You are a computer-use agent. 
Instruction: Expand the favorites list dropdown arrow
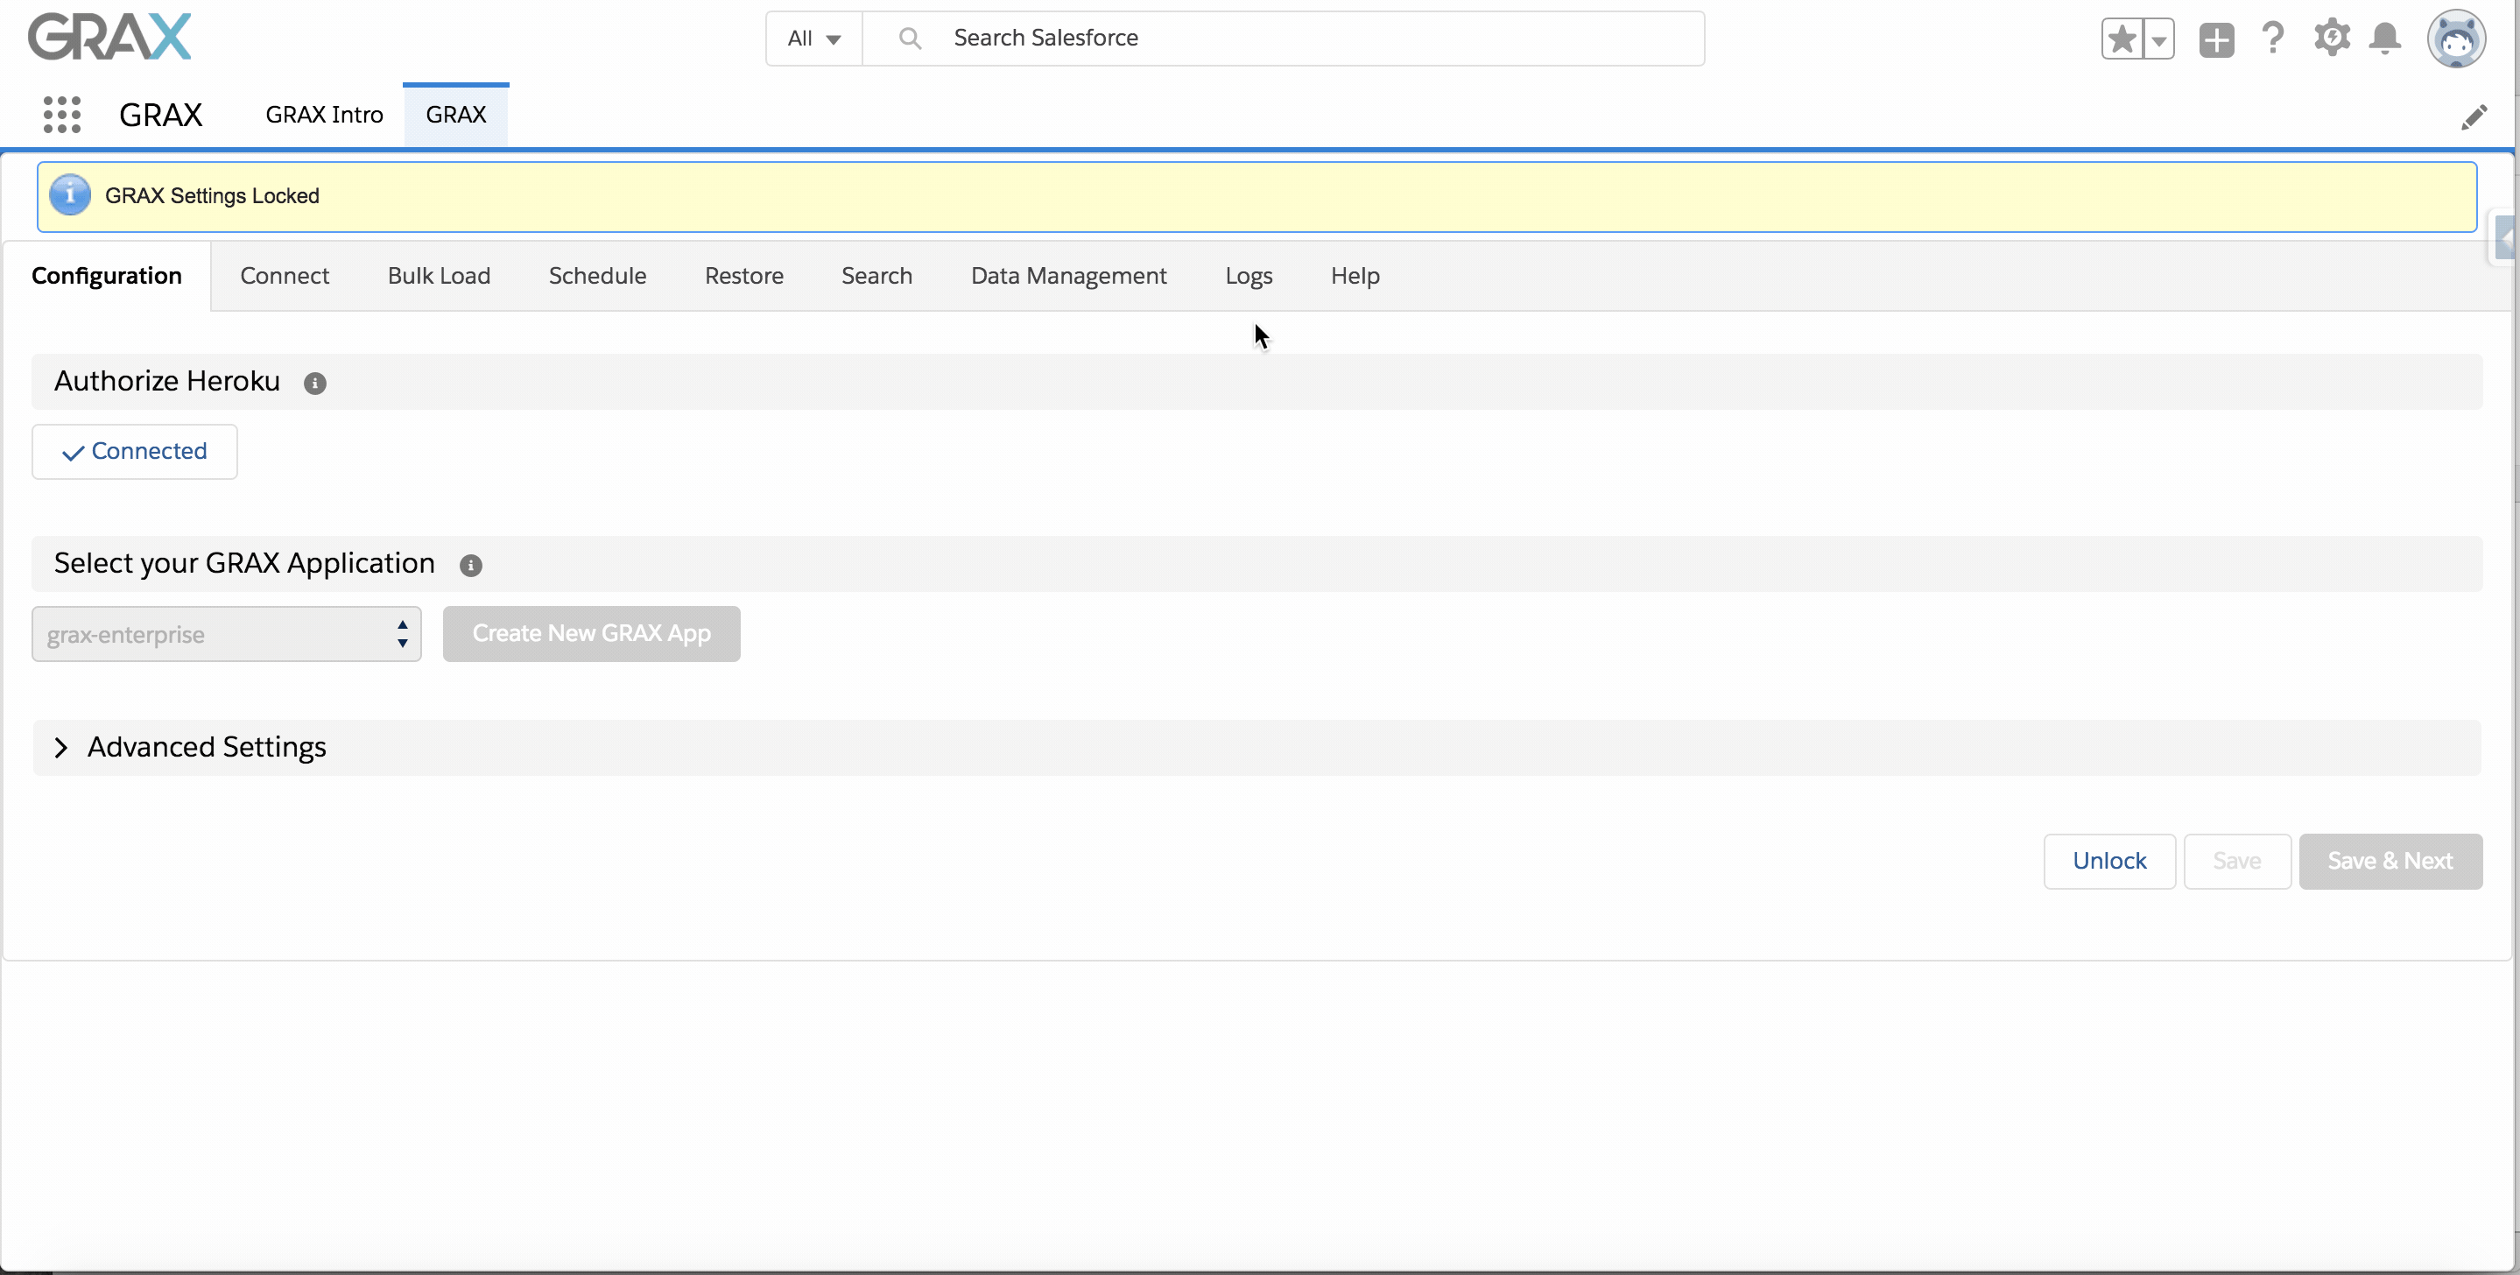(x=2159, y=39)
